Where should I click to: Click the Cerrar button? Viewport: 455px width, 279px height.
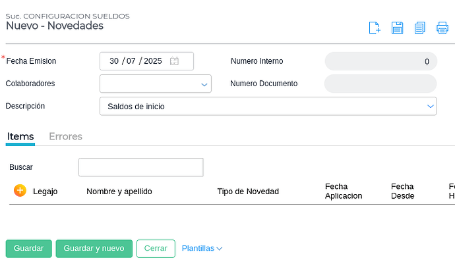(156, 249)
